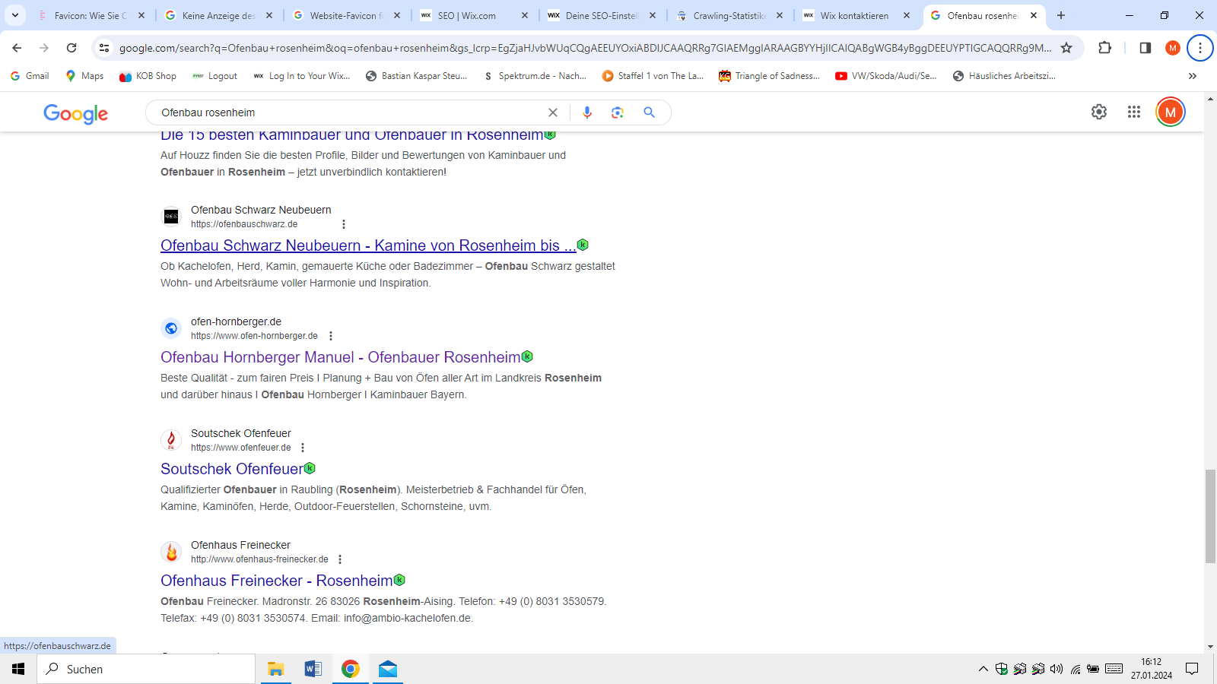Open Ofenhaus Freinecker - Rosenheim link
Image resolution: width=1217 pixels, height=684 pixels.
tap(276, 581)
